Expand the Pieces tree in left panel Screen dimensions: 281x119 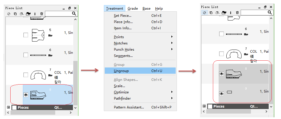8,108
